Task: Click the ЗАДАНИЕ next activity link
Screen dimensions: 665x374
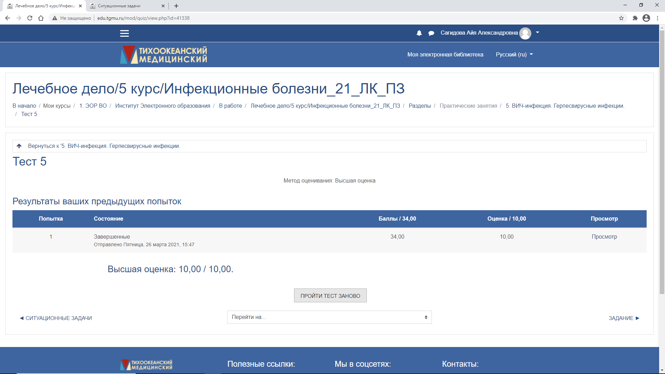Action: tap(624, 318)
